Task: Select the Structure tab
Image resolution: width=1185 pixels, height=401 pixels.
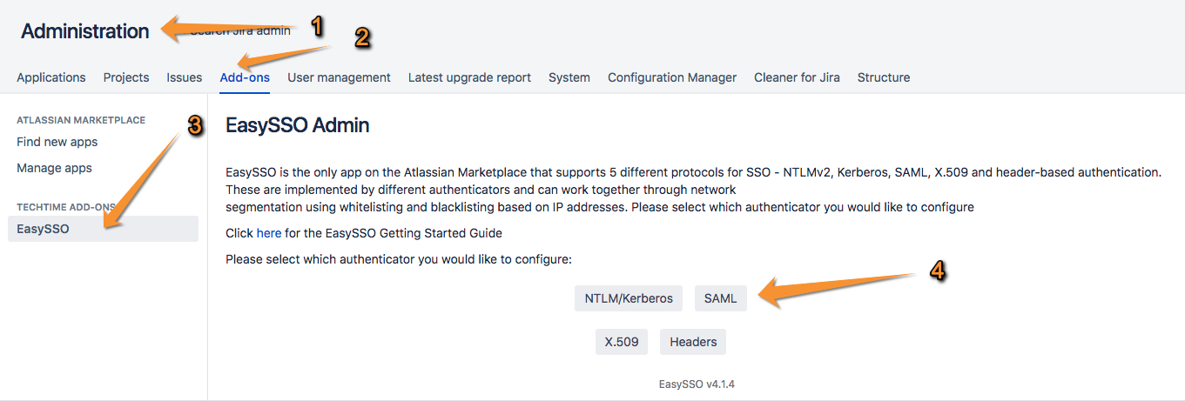Action: [x=884, y=77]
